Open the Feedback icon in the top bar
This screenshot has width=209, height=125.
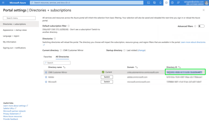[x=178, y=3]
